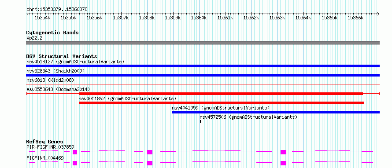Click the tiny black nsv4572506 variant marker
The height and width of the screenshot is (168, 392).
(x=200, y=121)
